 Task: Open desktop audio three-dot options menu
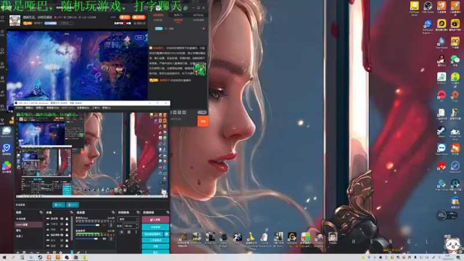111,239
